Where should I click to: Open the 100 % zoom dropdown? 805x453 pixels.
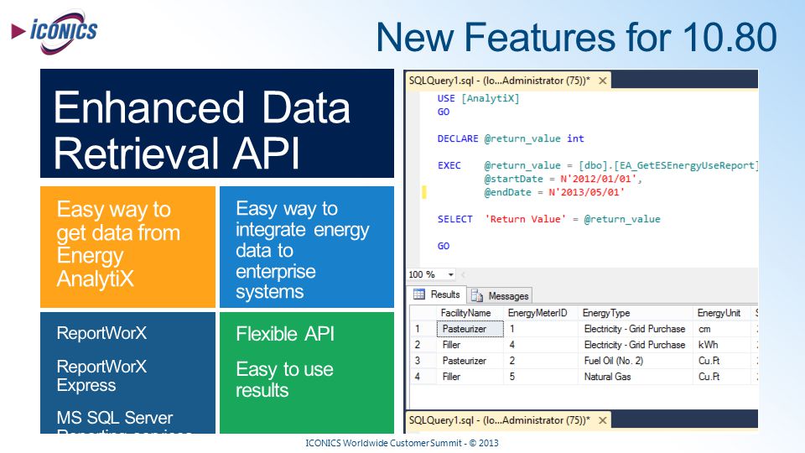click(450, 274)
